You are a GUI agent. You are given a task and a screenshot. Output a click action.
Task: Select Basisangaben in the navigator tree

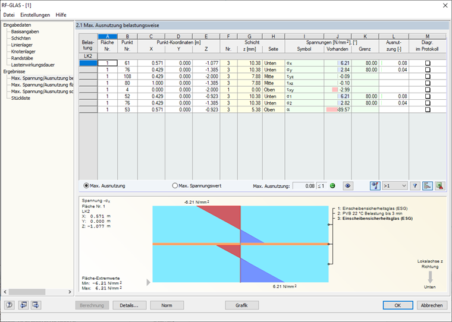click(25, 31)
